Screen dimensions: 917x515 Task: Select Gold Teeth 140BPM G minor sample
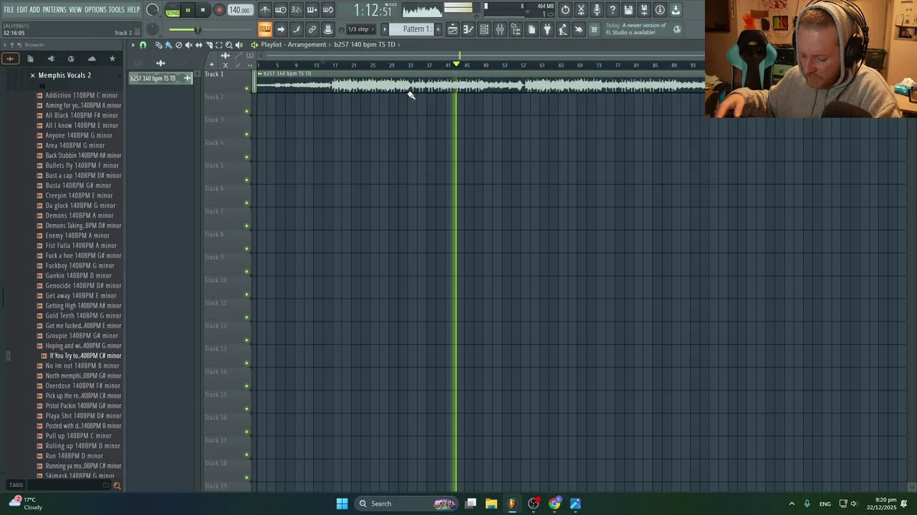pos(83,315)
